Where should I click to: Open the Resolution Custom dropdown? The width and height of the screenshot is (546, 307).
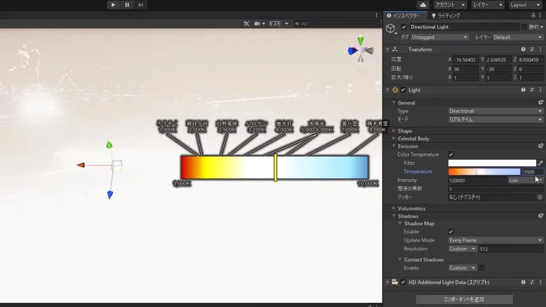coord(462,249)
